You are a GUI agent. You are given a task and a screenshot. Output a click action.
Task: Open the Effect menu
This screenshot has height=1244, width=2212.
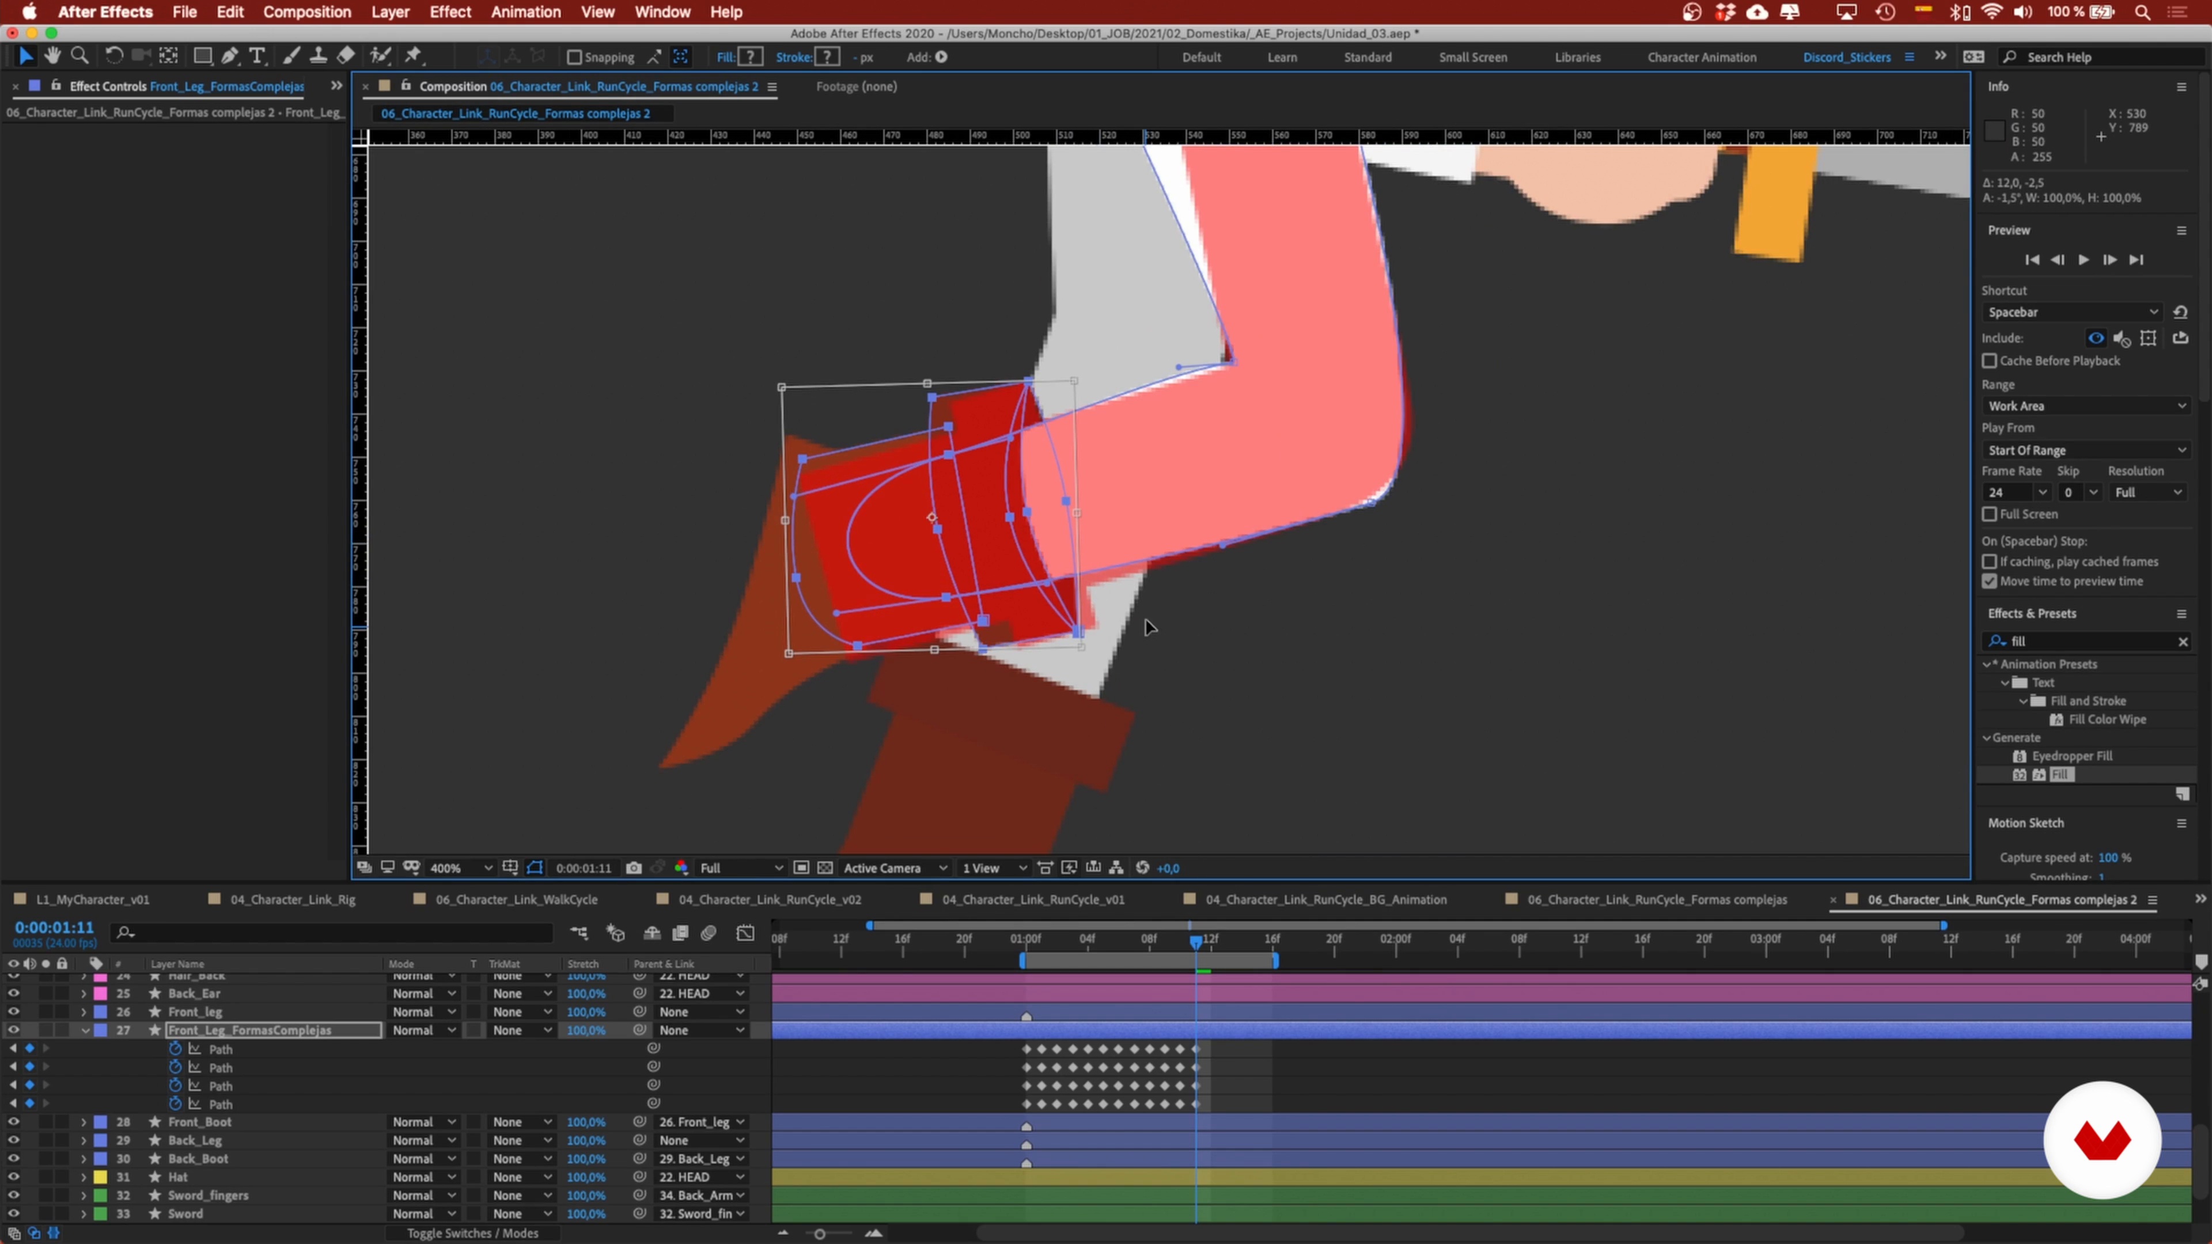pos(450,12)
